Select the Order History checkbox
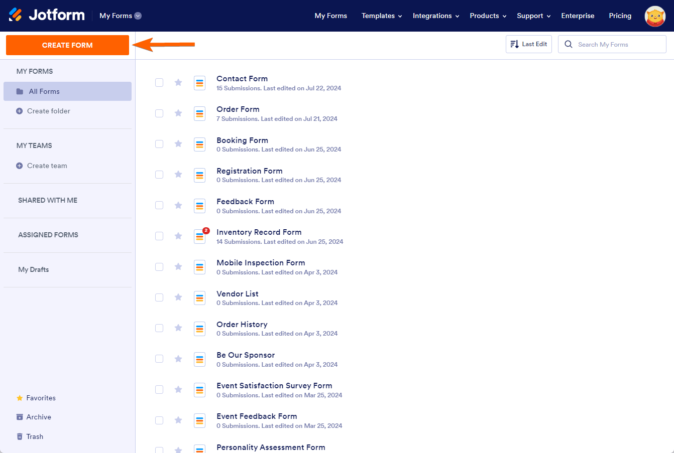Screen dimensions: 674x453 click(x=159, y=328)
